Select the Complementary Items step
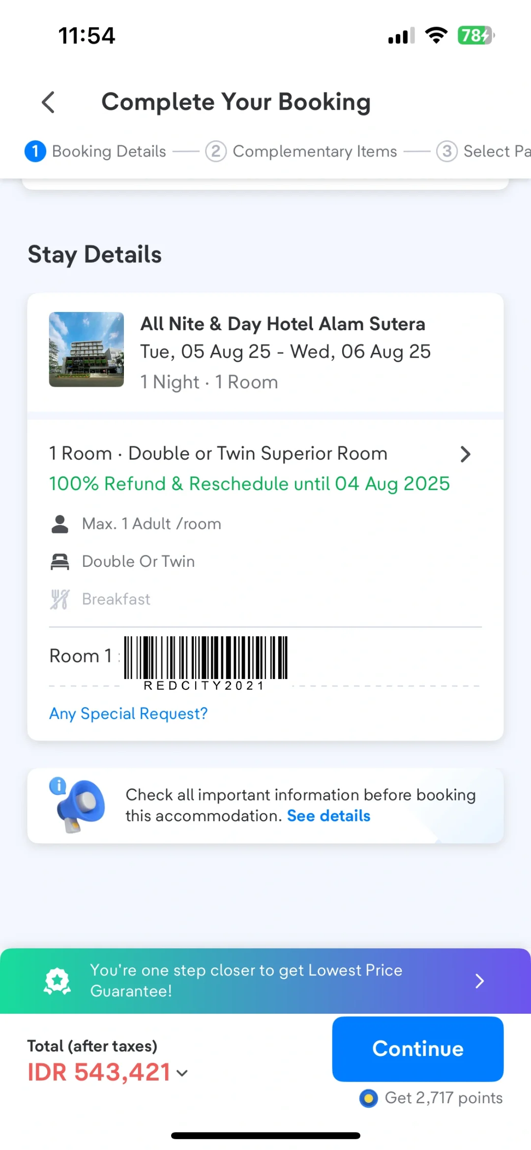The image size is (531, 1150). tap(301, 151)
